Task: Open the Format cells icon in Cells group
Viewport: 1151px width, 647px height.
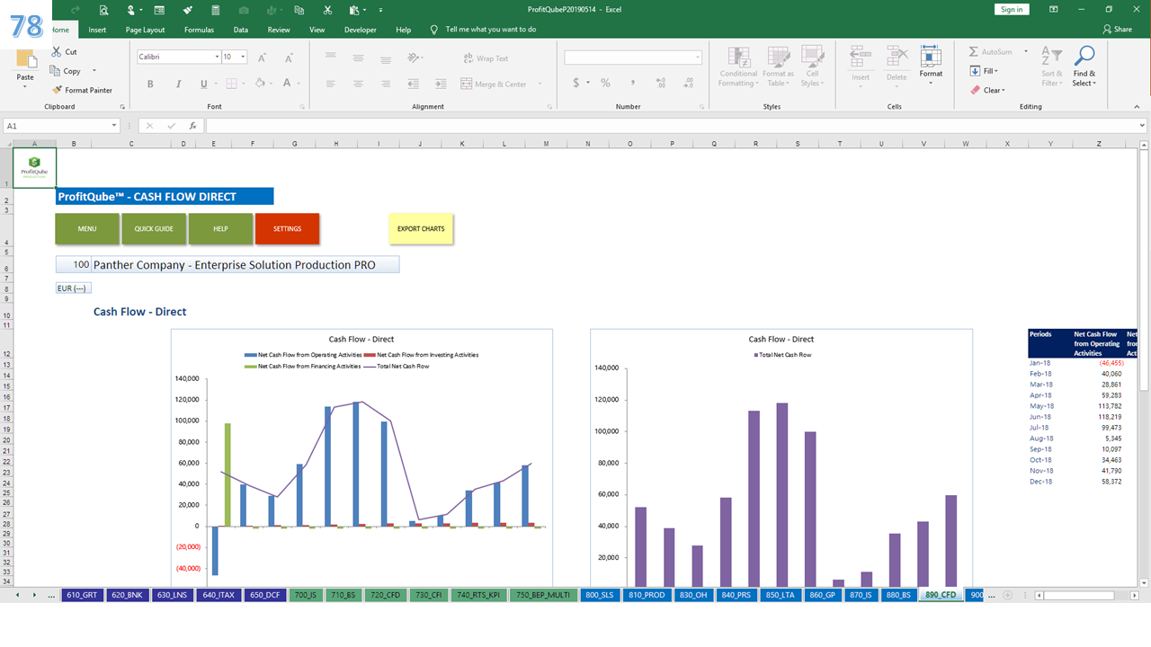Action: pos(931,58)
